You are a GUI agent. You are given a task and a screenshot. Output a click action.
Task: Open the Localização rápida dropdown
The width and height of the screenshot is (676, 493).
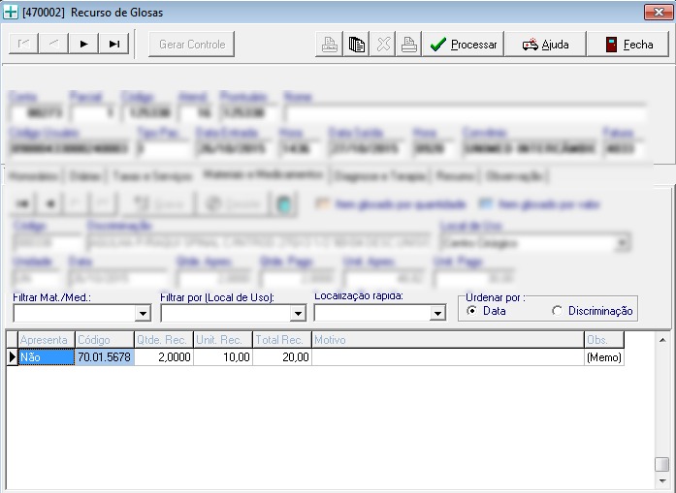437,313
